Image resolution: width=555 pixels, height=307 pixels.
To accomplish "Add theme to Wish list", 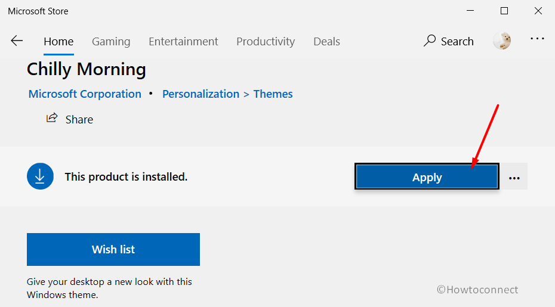I will (x=113, y=249).
